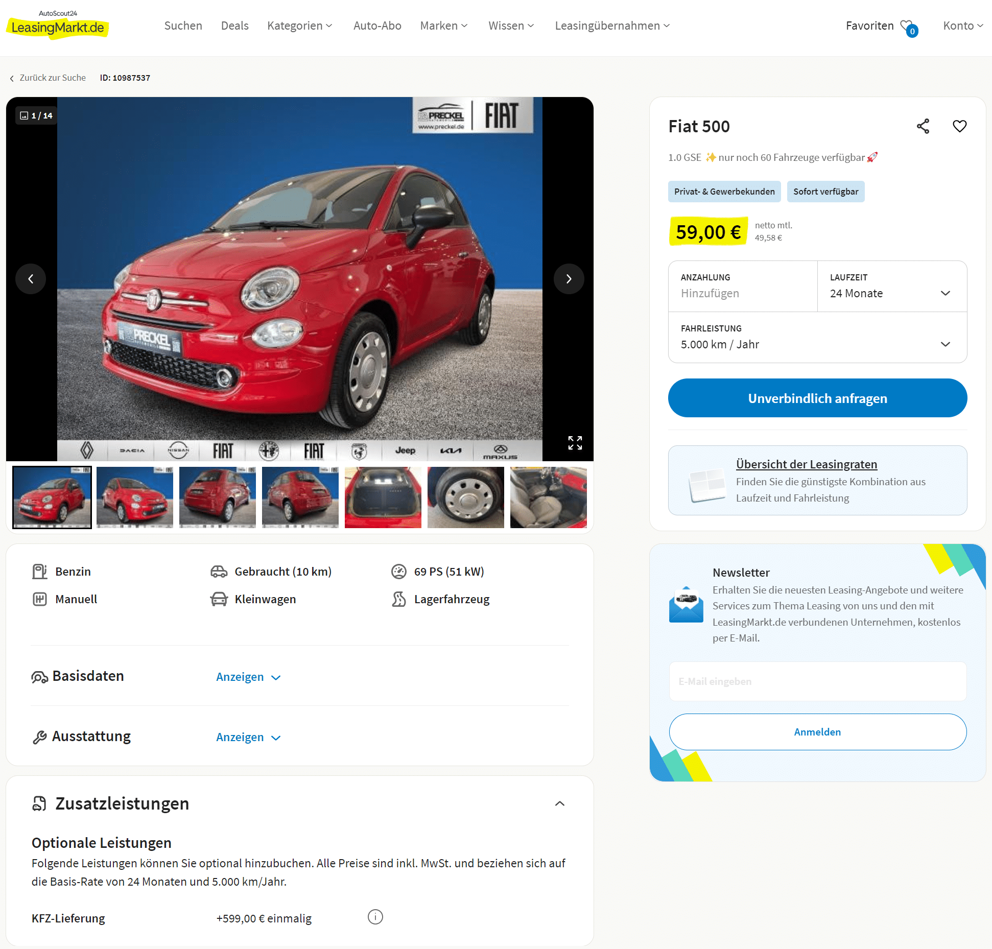992x949 pixels.
Task: Open the Marken dropdown menu
Action: click(444, 26)
